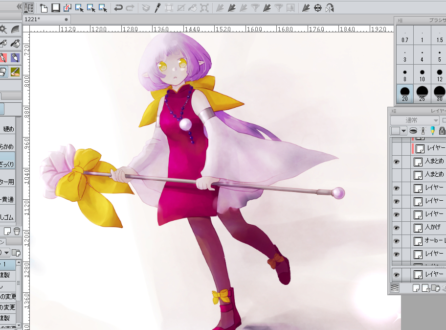Choose brush size 25
This screenshot has height=330, width=446.
point(422,94)
